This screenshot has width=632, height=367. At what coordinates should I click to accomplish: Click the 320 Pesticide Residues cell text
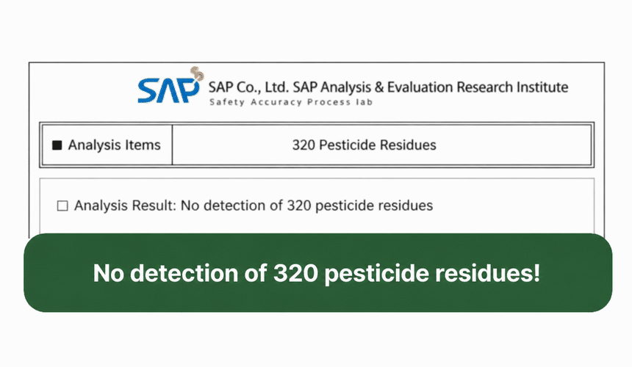[x=364, y=145]
